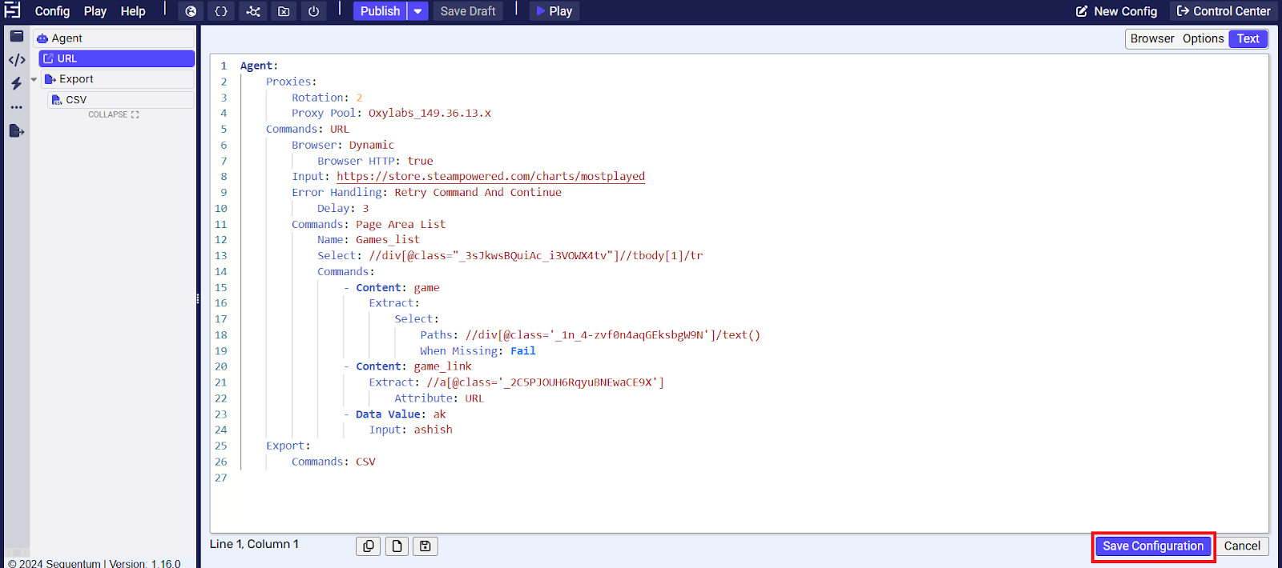Collapse the Export tree node arrow

(34, 79)
